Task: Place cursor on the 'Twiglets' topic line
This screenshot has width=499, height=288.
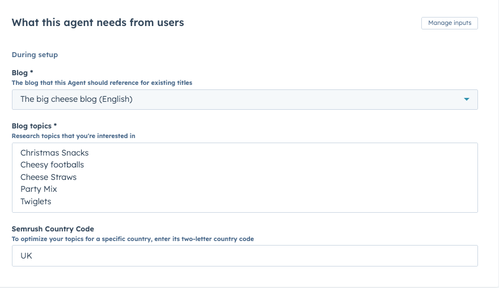Action: (x=36, y=201)
